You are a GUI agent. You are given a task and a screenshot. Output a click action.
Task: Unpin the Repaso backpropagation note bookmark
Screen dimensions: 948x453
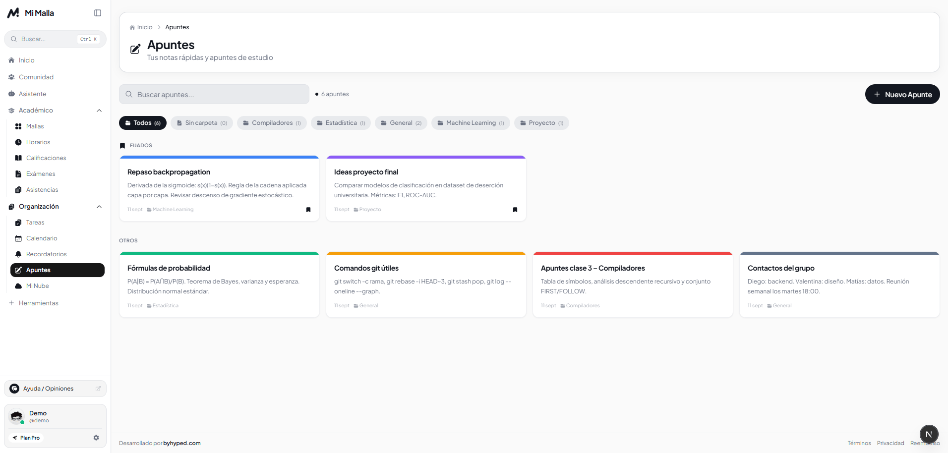coord(308,210)
